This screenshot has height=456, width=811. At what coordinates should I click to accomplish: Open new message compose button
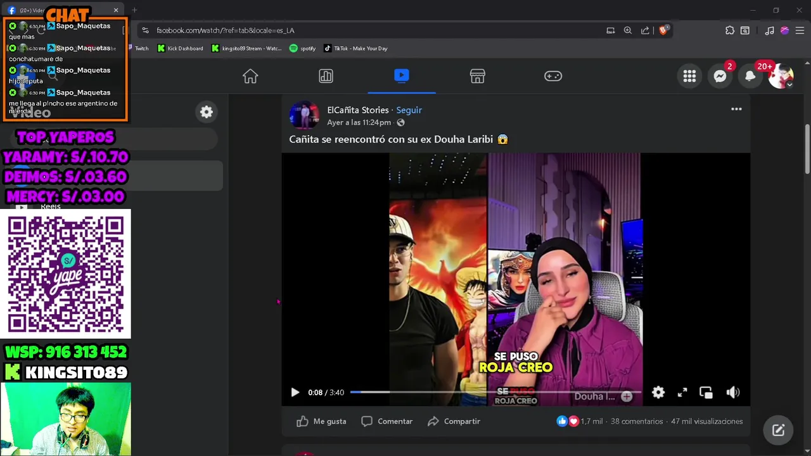[x=778, y=431]
